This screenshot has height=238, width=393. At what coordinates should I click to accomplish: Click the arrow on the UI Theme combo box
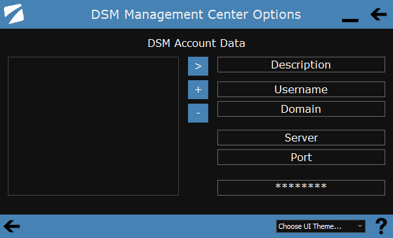pos(360,226)
